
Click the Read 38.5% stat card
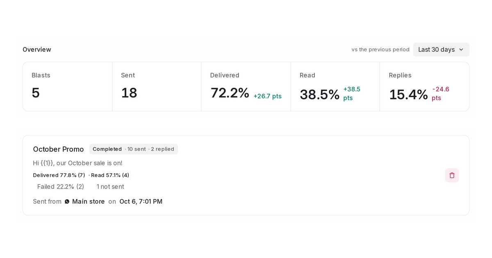[335, 86]
